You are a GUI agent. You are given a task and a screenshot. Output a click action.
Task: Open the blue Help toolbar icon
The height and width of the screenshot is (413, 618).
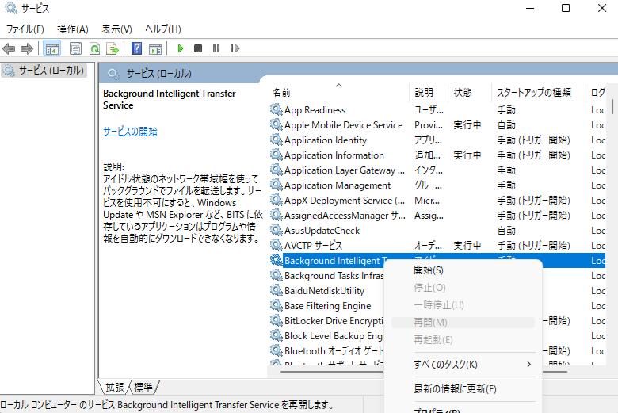pyautogui.click(x=136, y=48)
